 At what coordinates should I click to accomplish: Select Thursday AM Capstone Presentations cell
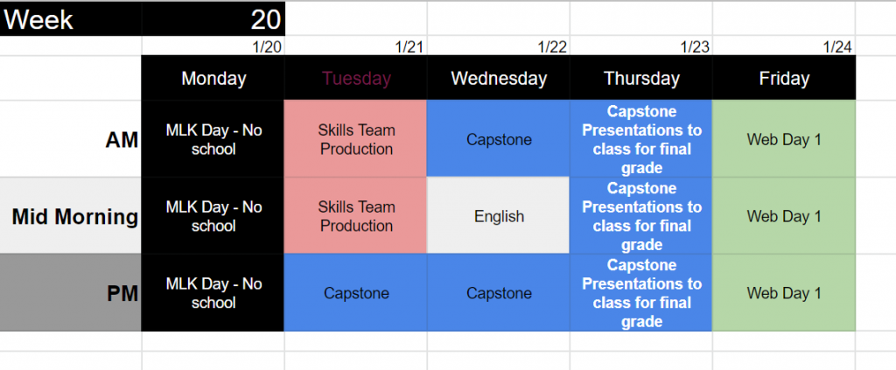[641, 139]
